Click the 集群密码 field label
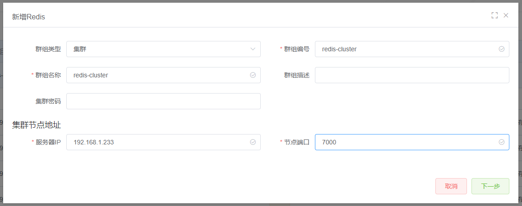Screen dimensions: 522x206 [x=48, y=101]
